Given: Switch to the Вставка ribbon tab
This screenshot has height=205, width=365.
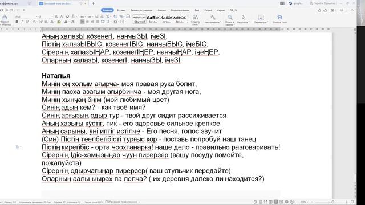Looking at the screenshot, I should pos(121,10).
